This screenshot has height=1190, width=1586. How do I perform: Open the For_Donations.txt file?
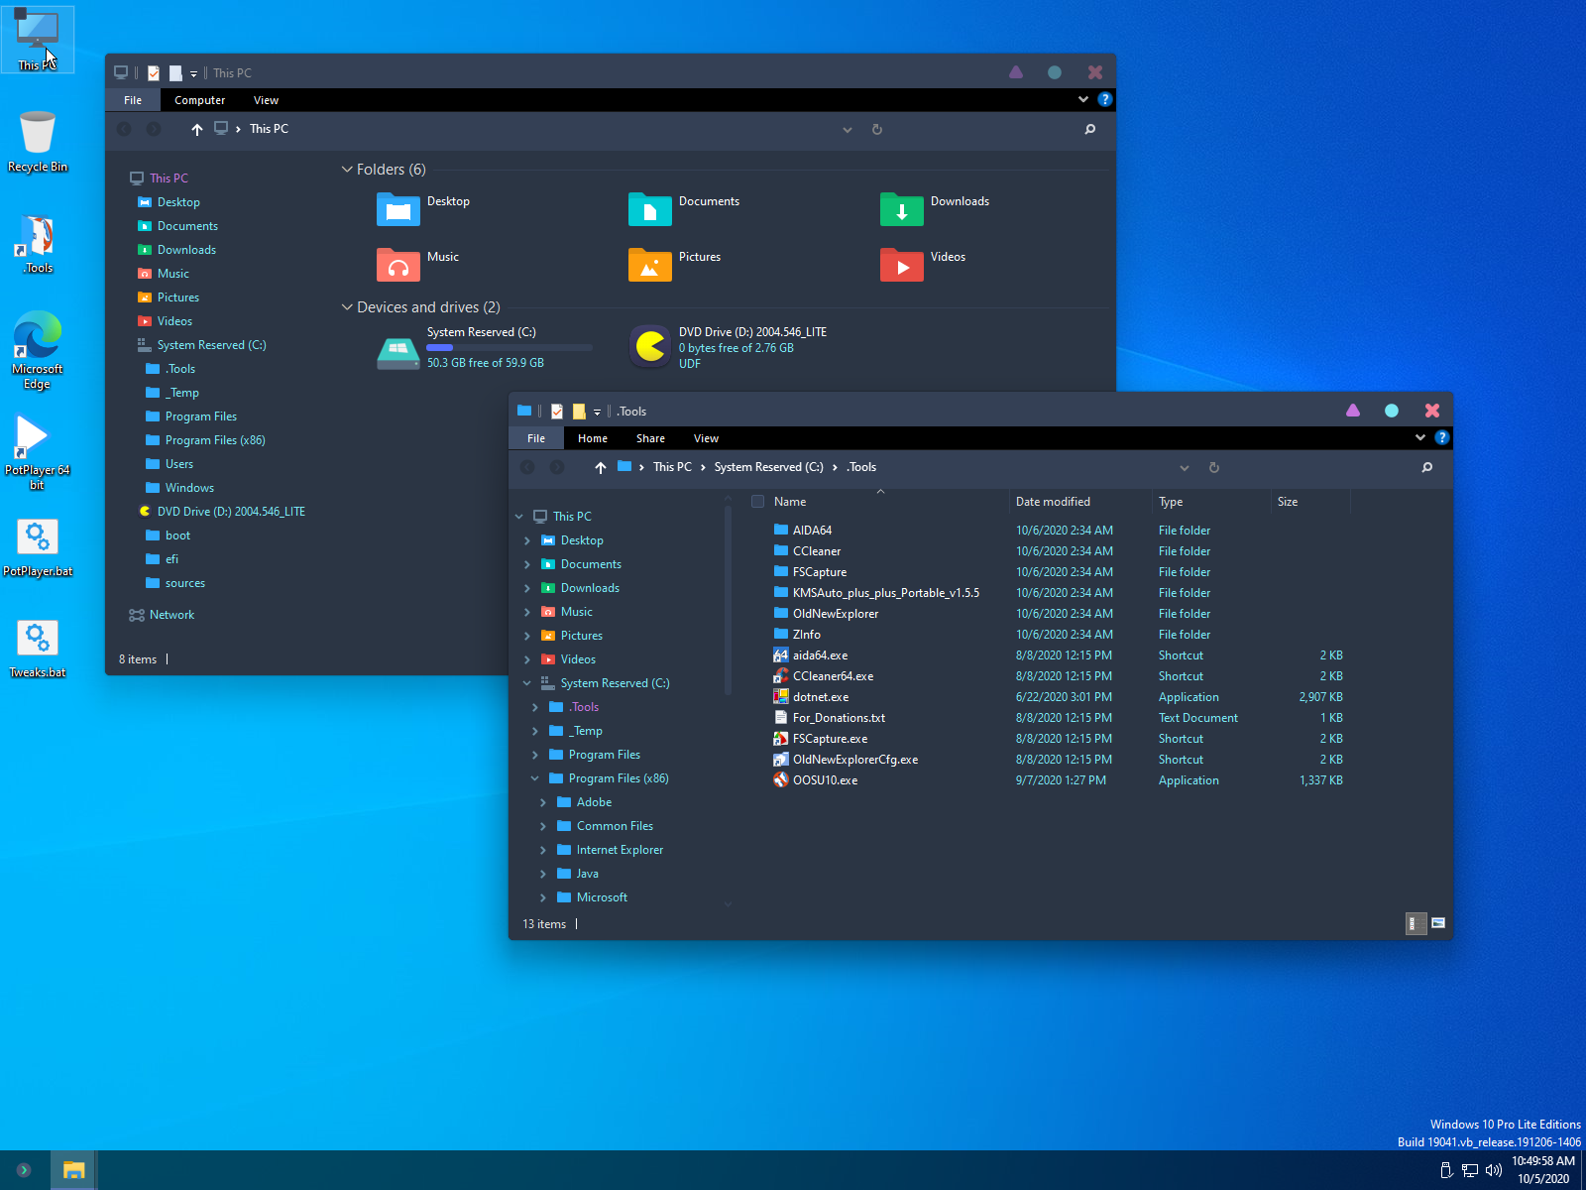pos(838,717)
